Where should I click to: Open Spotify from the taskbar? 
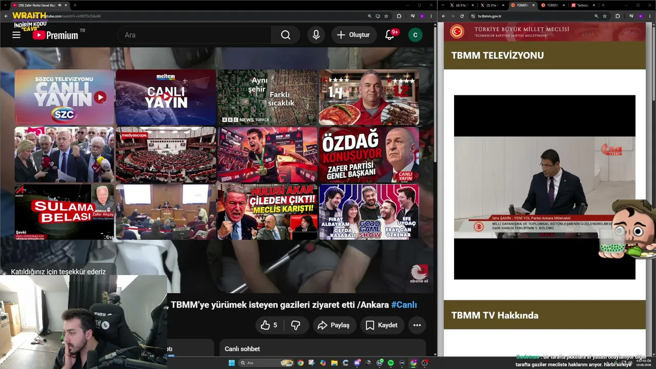pos(391,363)
